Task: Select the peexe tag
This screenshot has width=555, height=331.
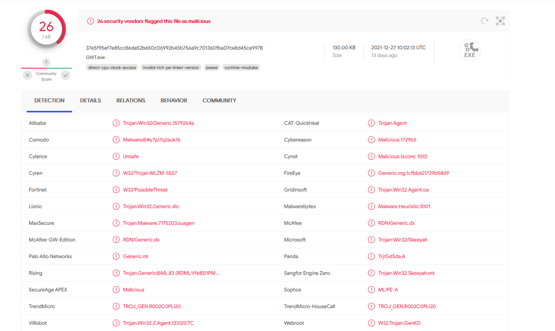Action: (x=212, y=68)
